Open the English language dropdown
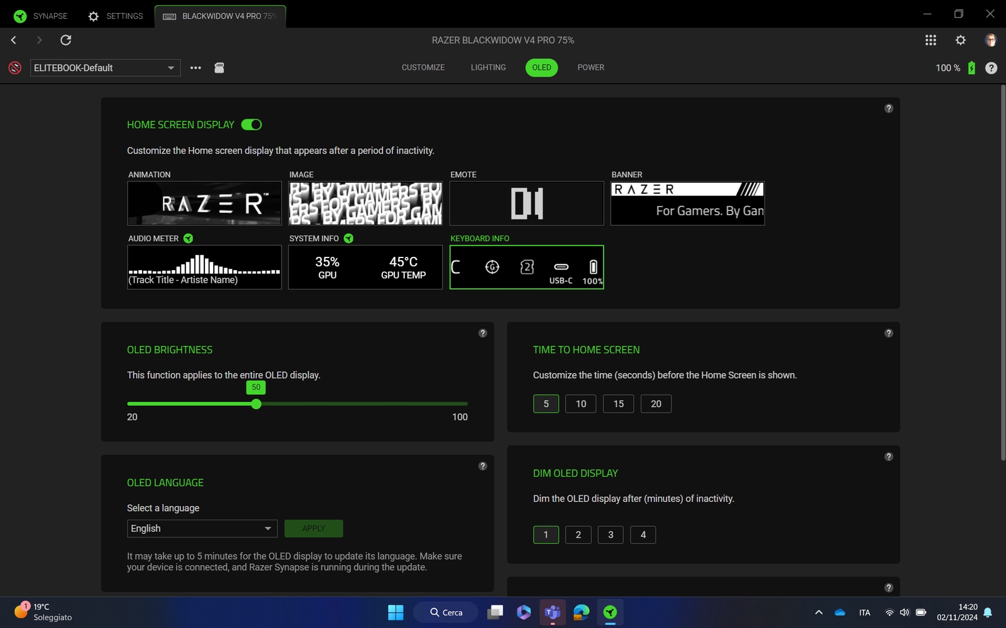The width and height of the screenshot is (1006, 628). click(202, 528)
